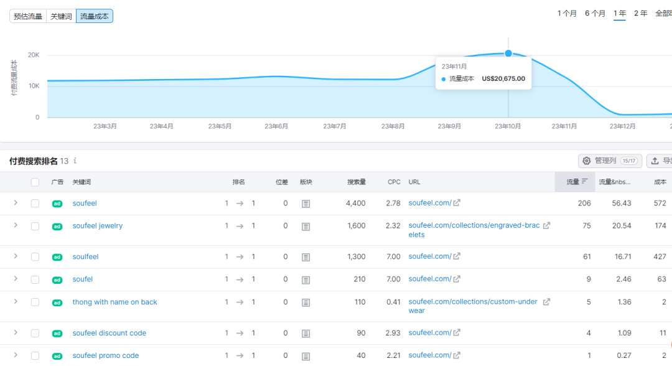This screenshot has height=366, width=672.
Task: Select the 2年 time range
Action: (640, 13)
